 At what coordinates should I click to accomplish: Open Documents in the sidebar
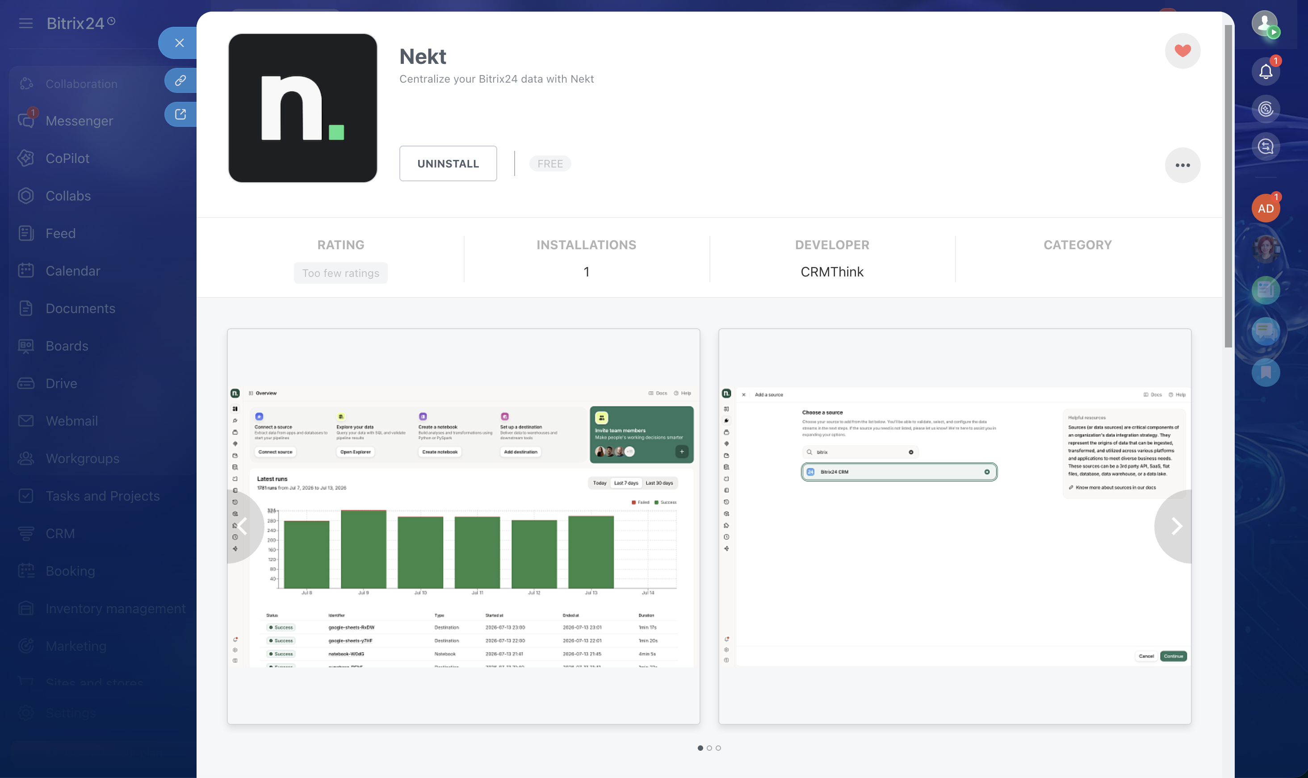[80, 308]
